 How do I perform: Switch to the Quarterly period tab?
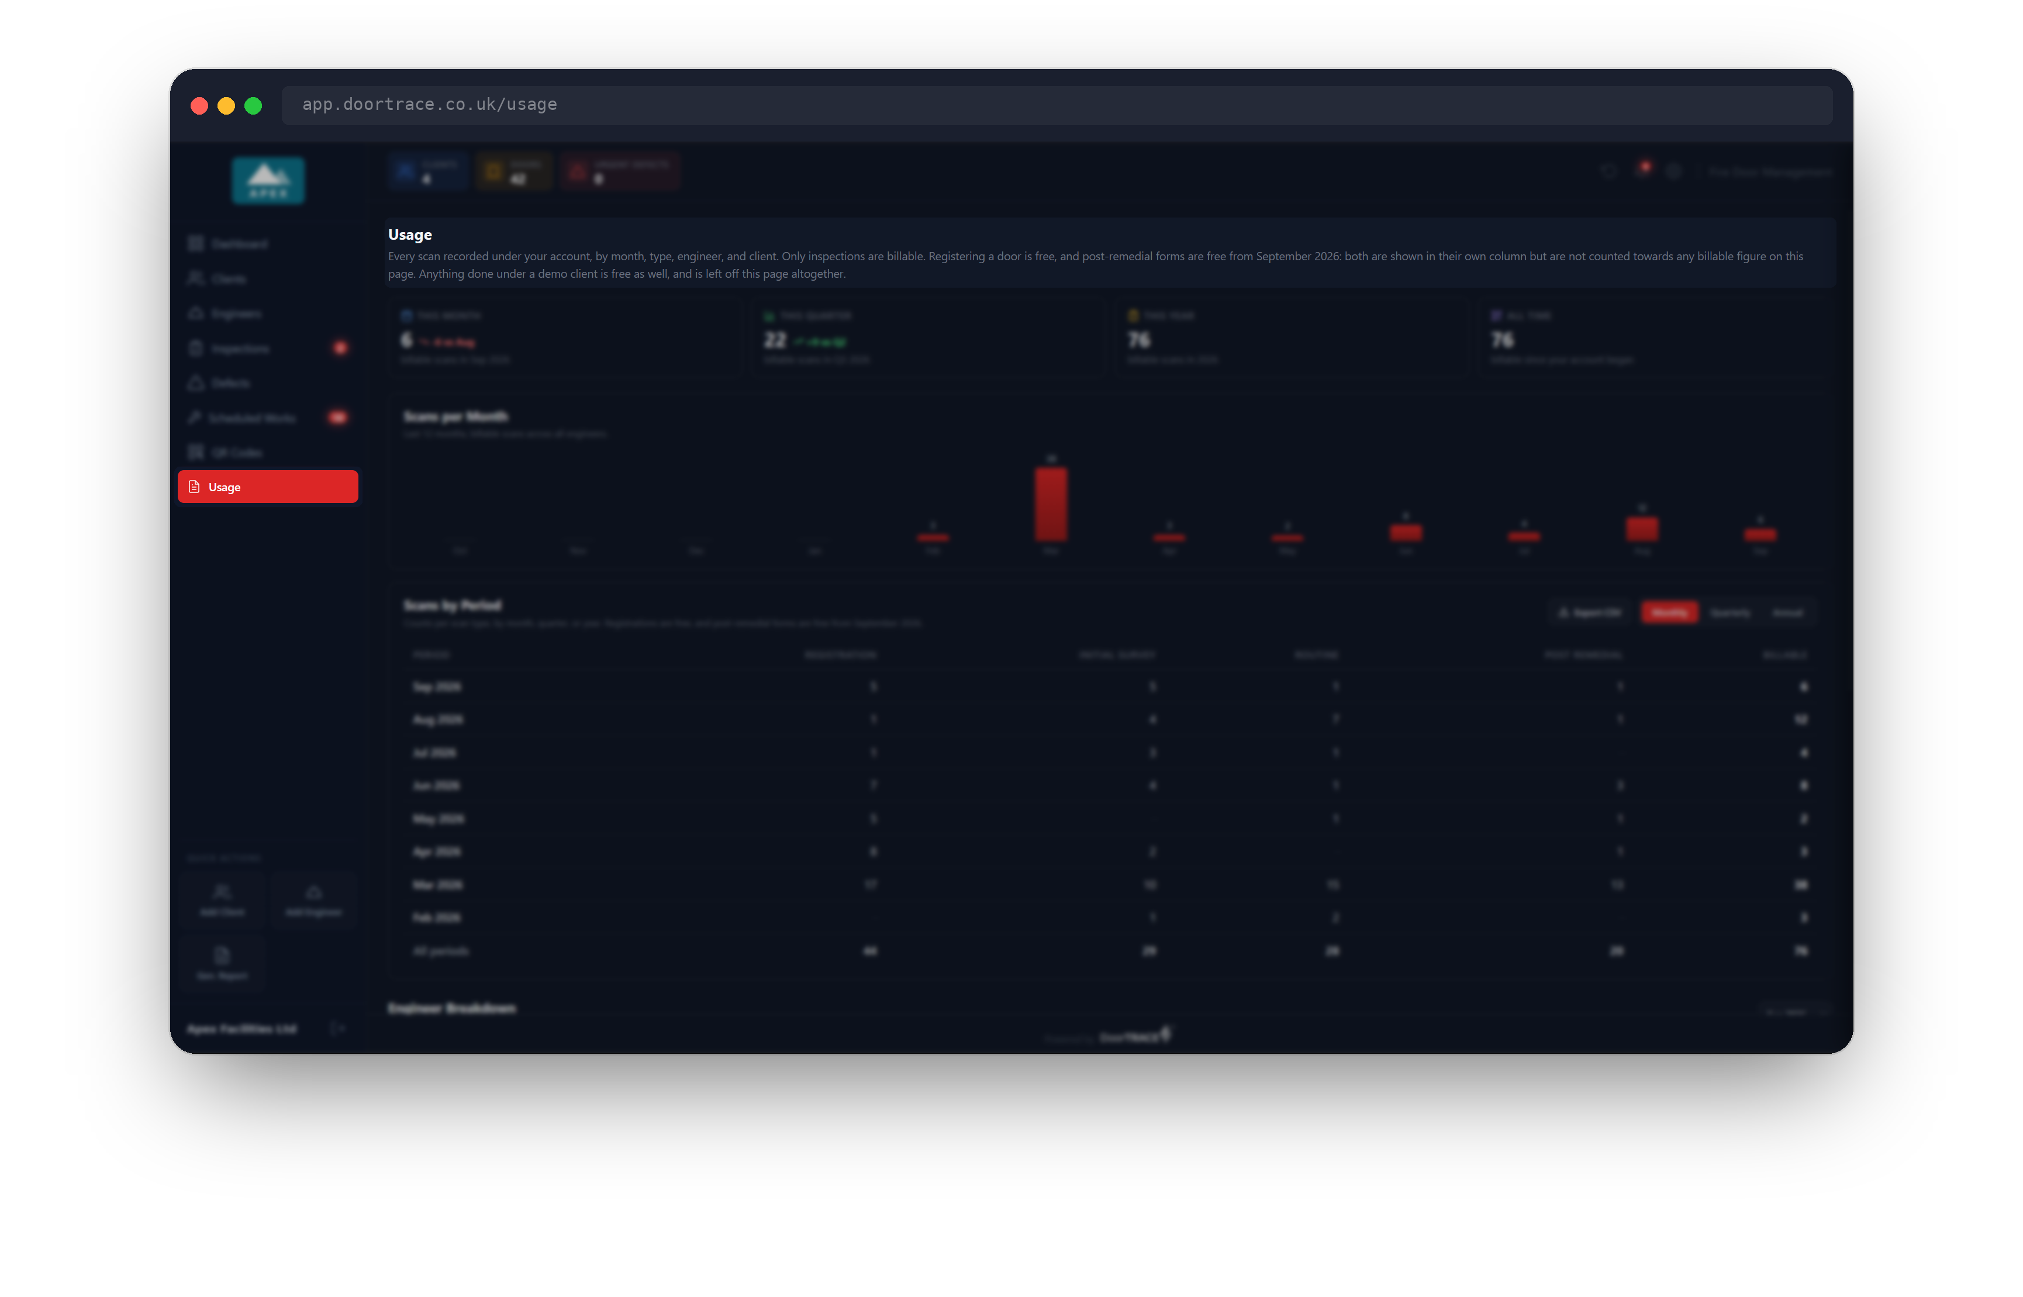(1730, 612)
